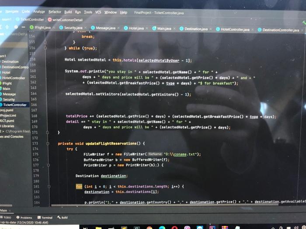Click highlighted 'for' keyword on line 181
The image size is (306, 229).
pyautogui.click(x=79, y=187)
